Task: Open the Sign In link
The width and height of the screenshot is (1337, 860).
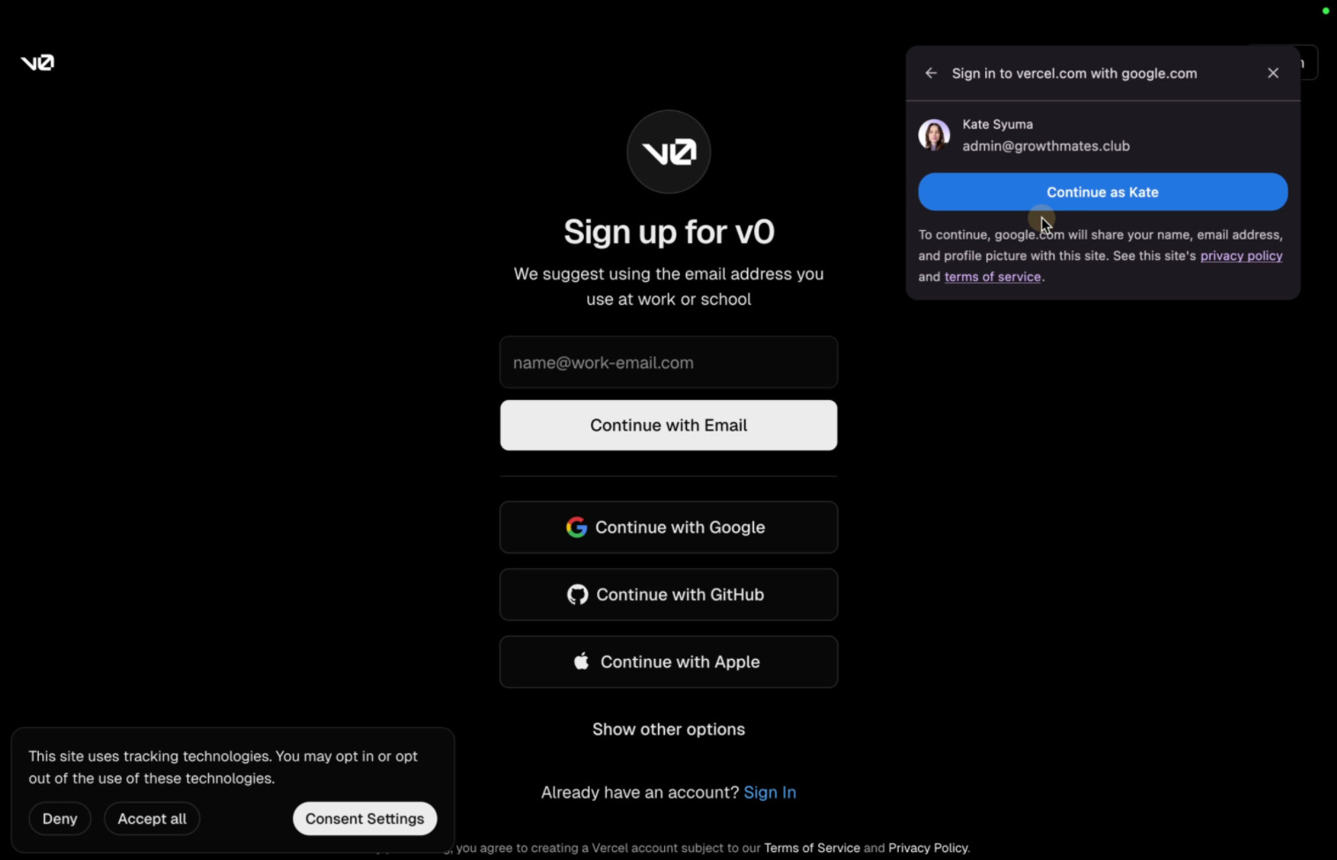Action: [770, 792]
